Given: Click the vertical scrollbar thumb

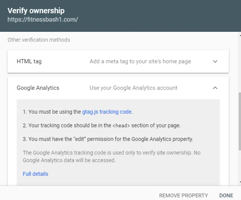Looking at the screenshot, I should 239,121.
